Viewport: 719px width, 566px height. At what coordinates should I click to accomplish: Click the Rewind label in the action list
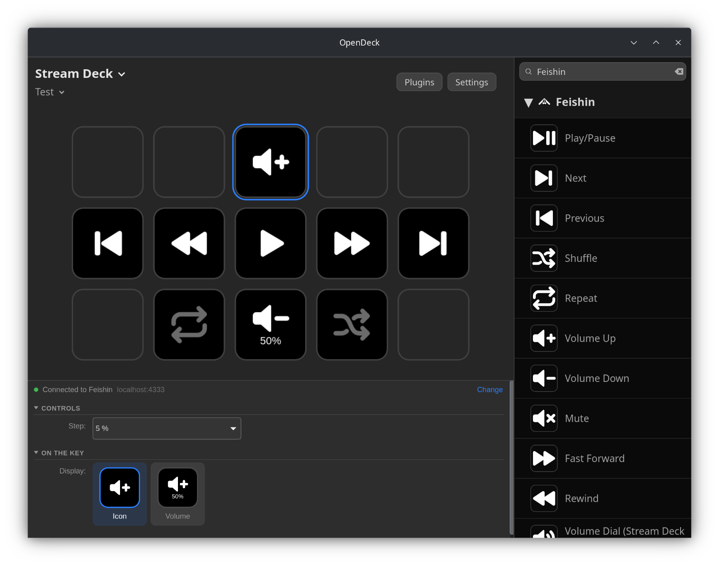581,498
